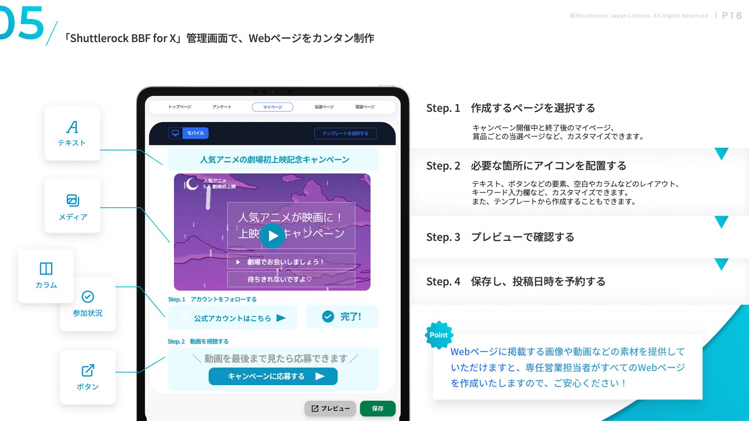Select the 参加状況 checkmark icon

tap(88, 297)
